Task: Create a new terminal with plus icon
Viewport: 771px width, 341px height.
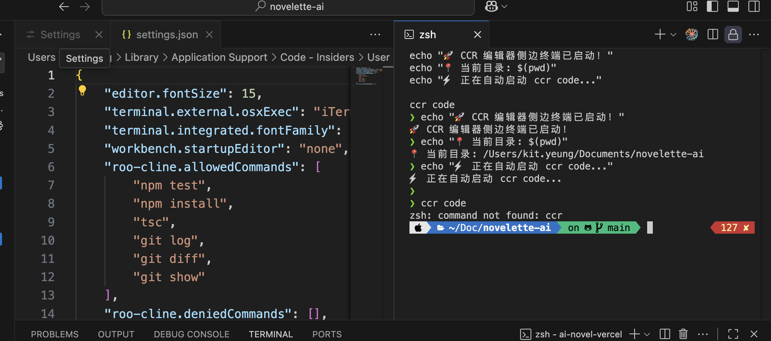Action: tap(660, 34)
